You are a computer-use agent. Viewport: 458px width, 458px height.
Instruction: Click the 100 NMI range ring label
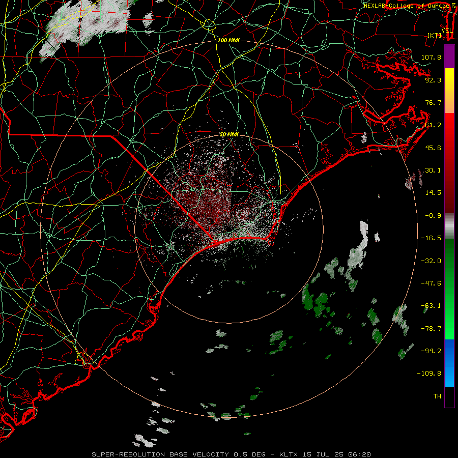pos(228,40)
